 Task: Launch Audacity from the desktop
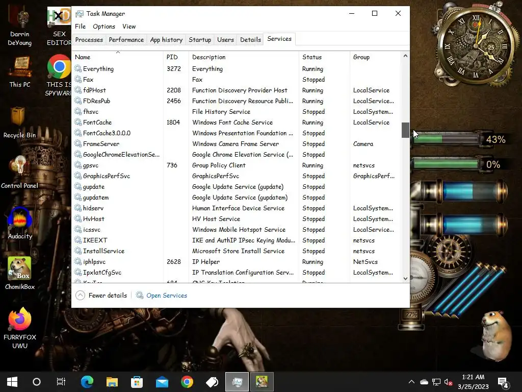[x=20, y=224]
